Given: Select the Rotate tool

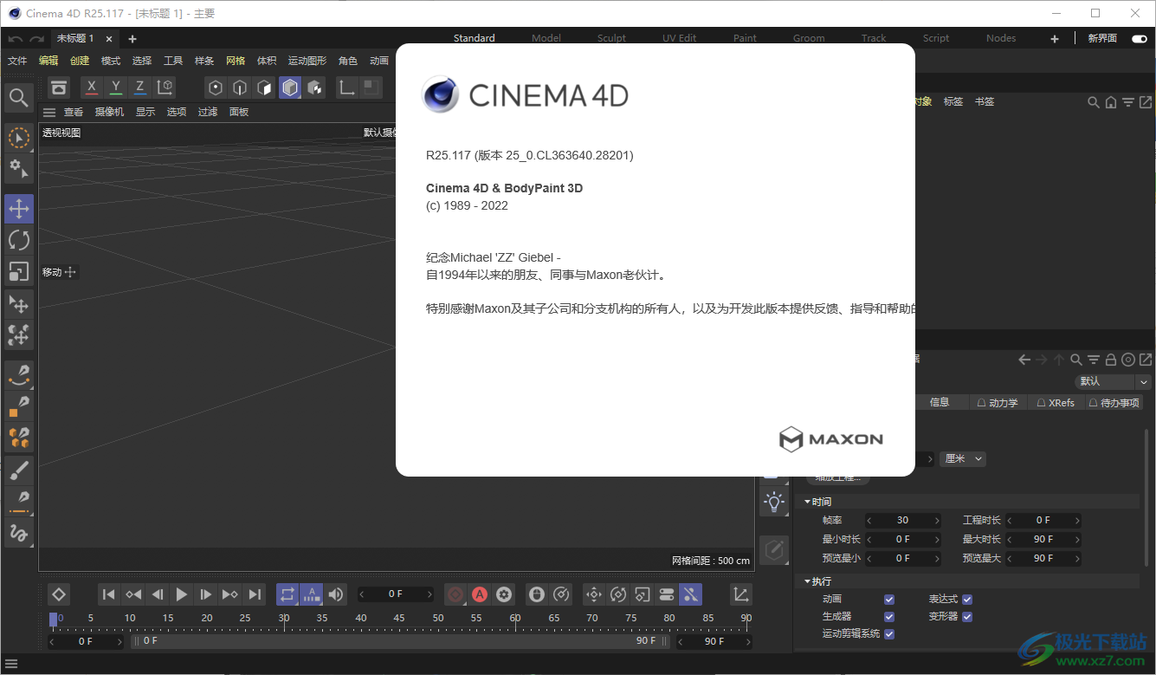Looking at the screenshot, I should [x=18, y=240].
